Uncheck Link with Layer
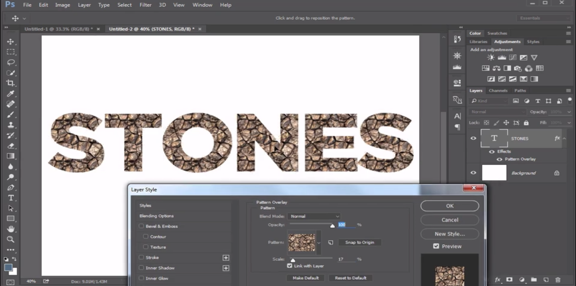Image resolution: width=576 pixels, height=286 pixels. 289,266
